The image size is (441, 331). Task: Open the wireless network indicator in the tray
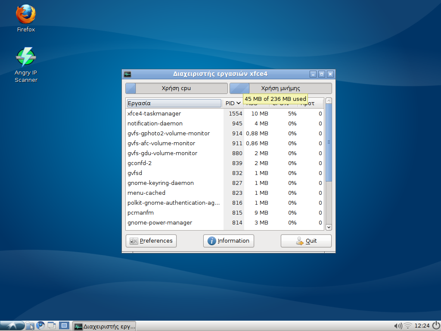pyautogui.click(x=408, y=326)
